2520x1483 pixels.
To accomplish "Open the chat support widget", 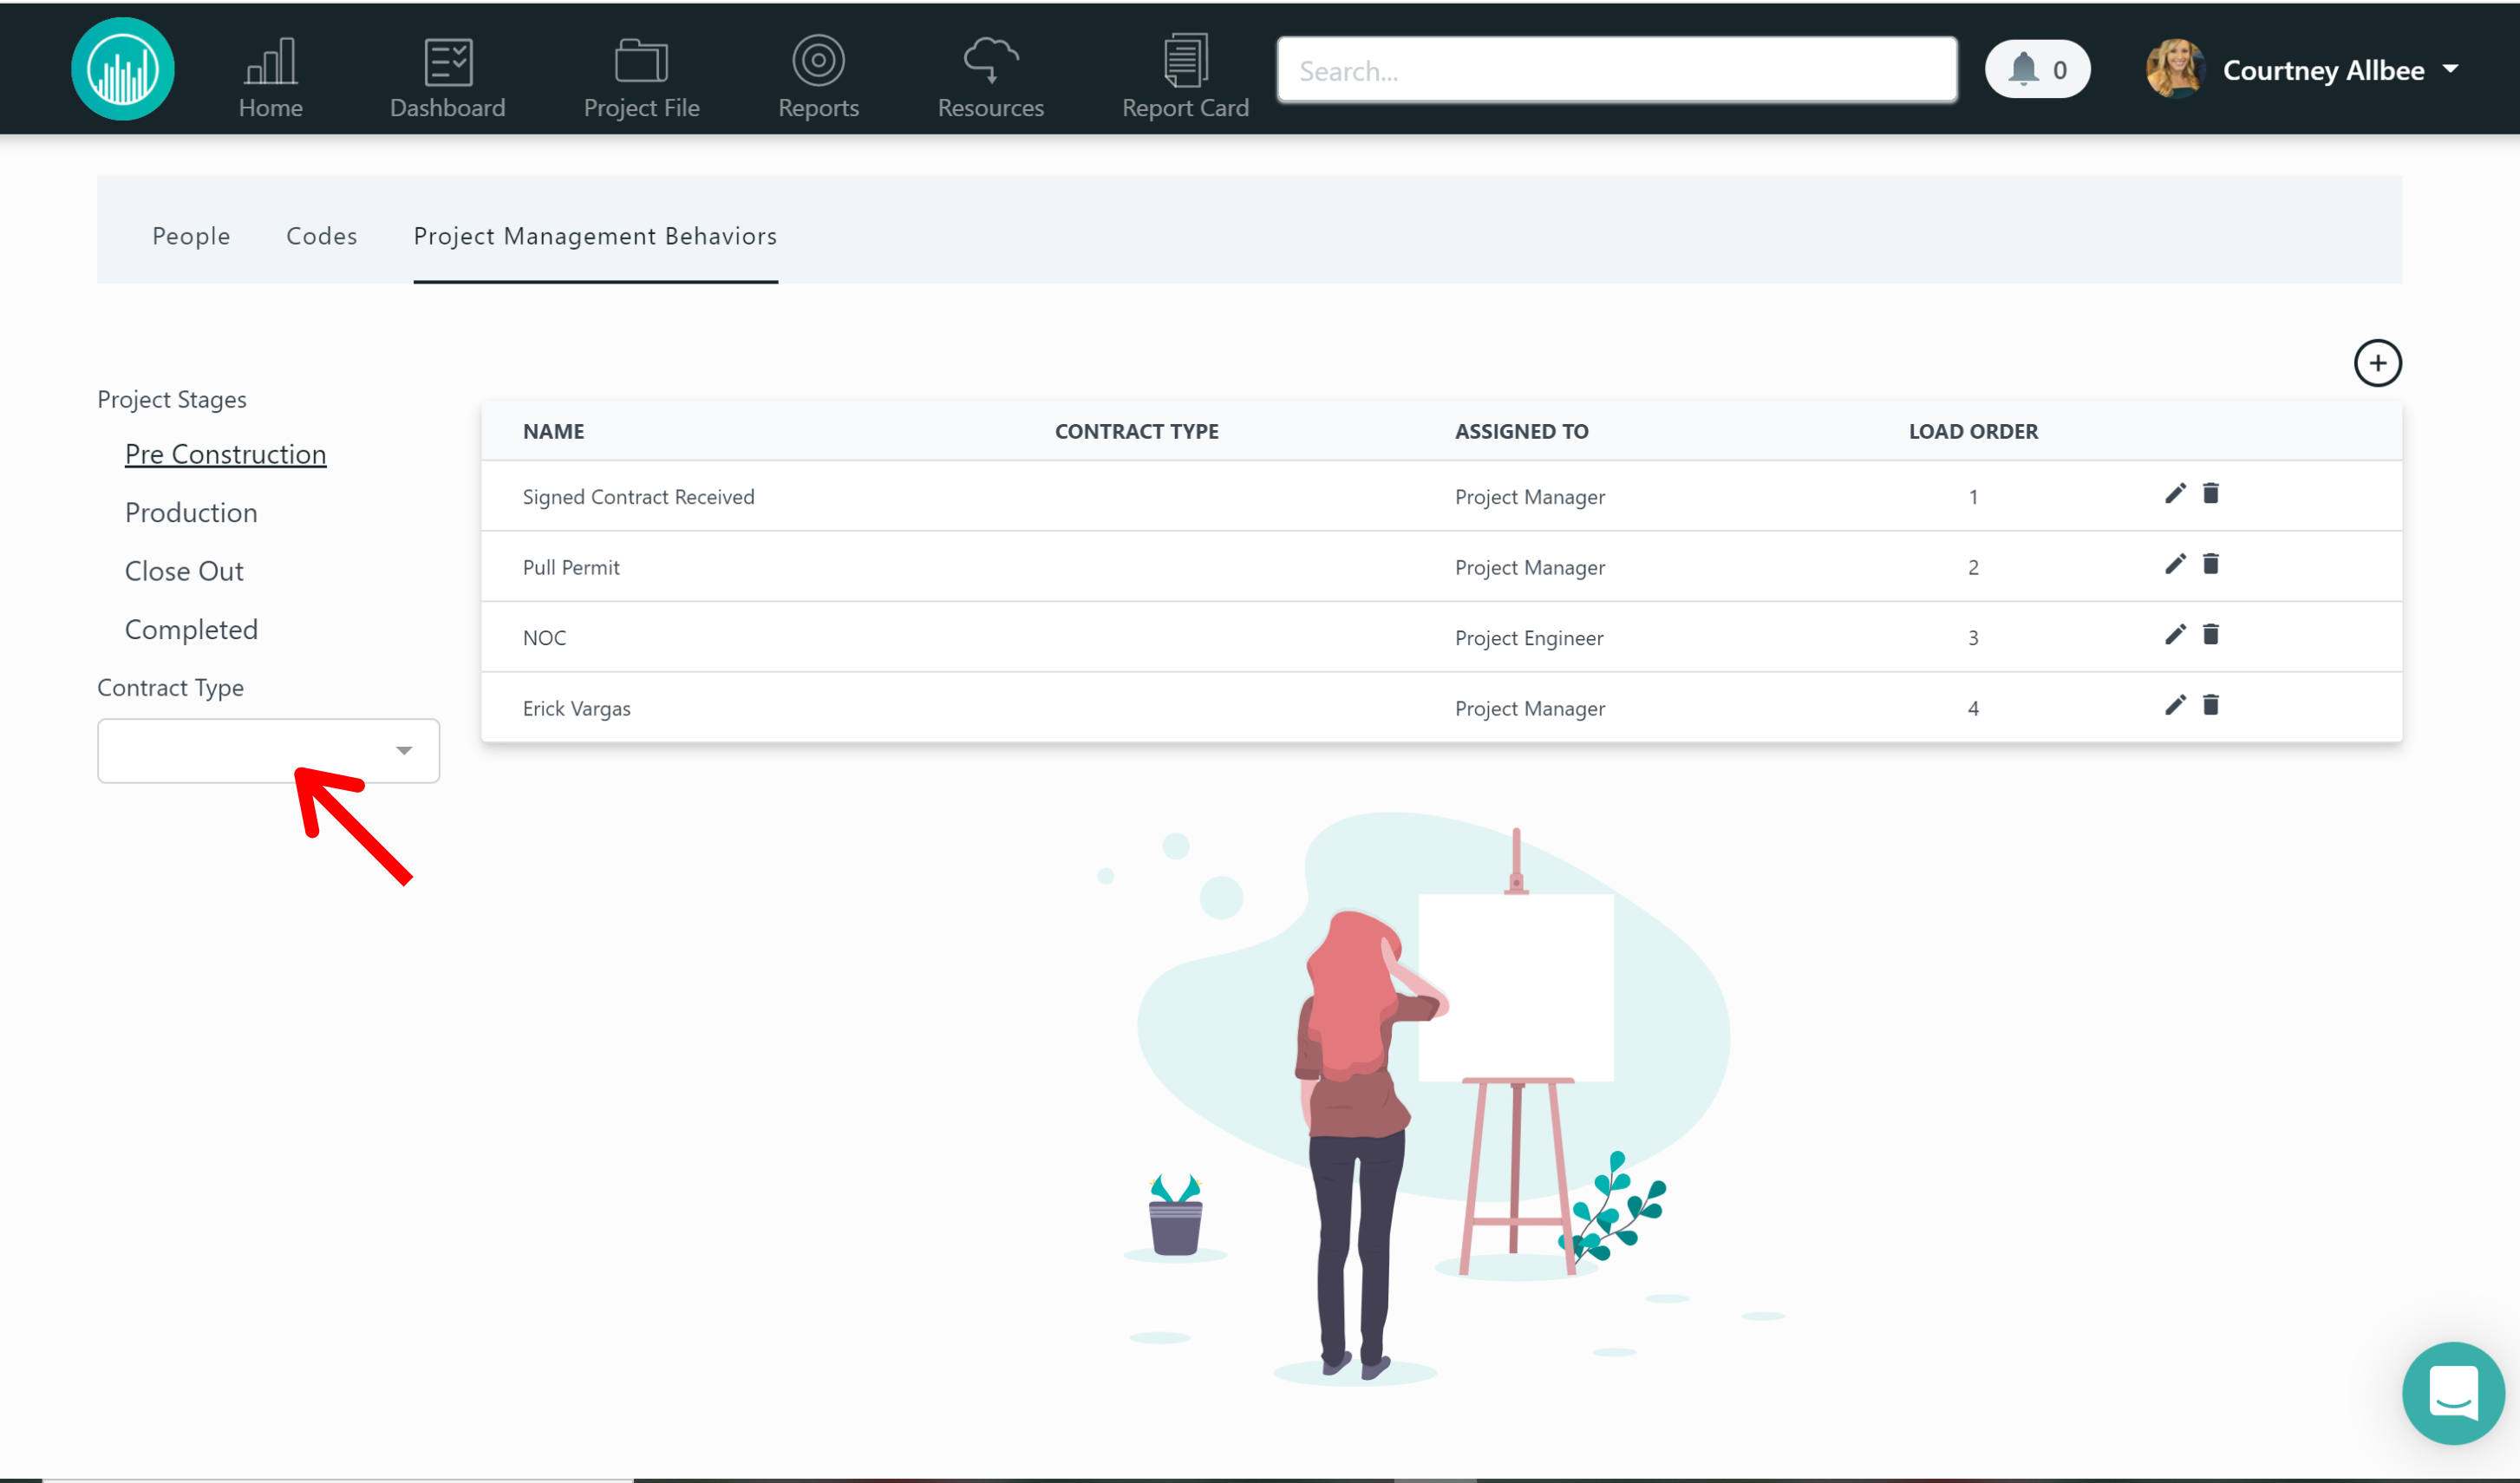I will coord(2453,1393).
